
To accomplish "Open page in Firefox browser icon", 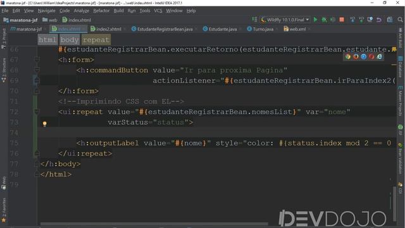I will [x=356, y=56].
